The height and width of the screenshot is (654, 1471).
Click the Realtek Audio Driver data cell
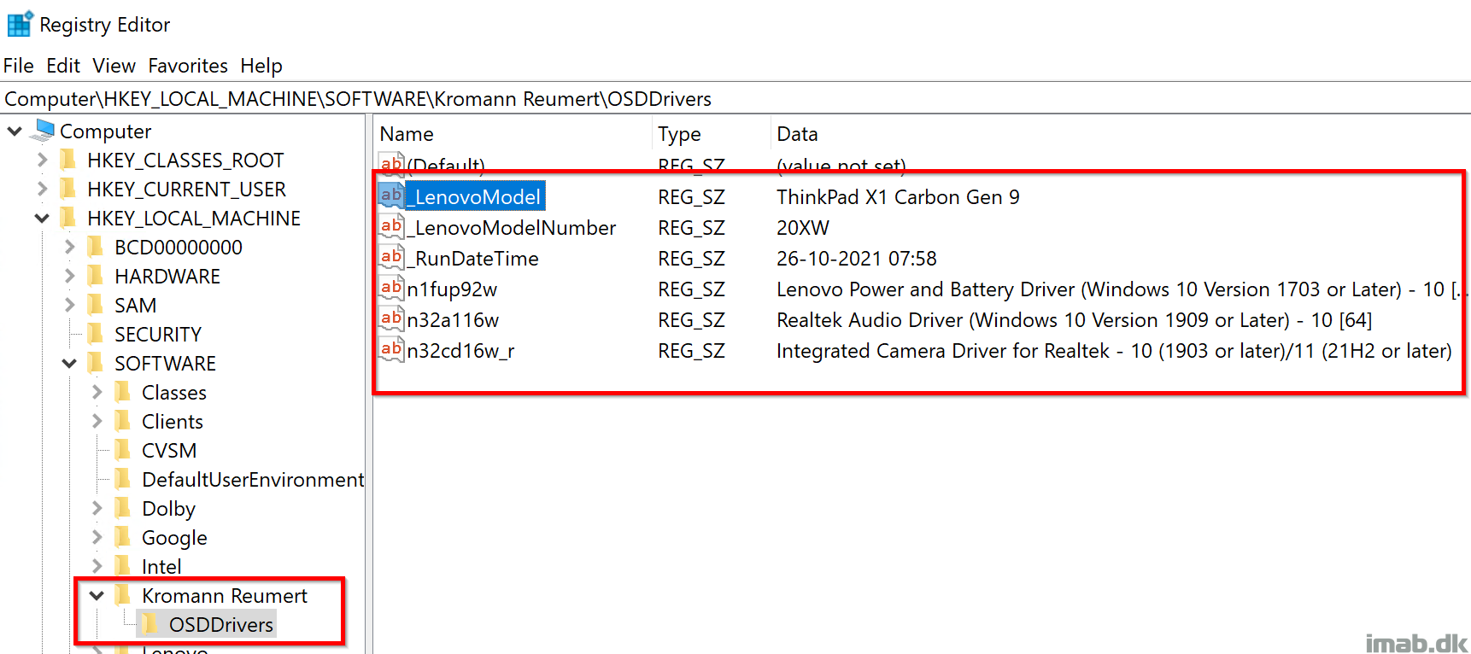[x=1074, y=320]
